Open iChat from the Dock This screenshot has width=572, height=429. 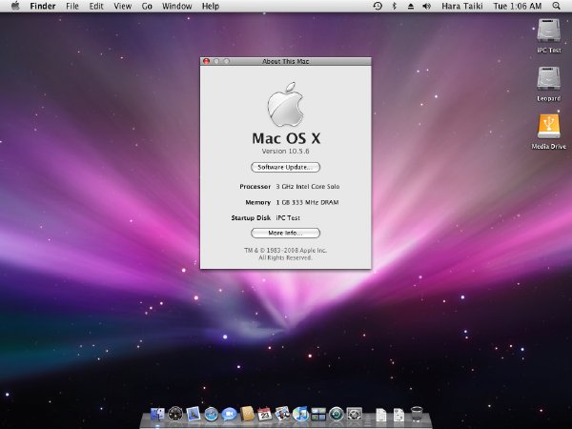pyautogui.click(x=229, y=415)
